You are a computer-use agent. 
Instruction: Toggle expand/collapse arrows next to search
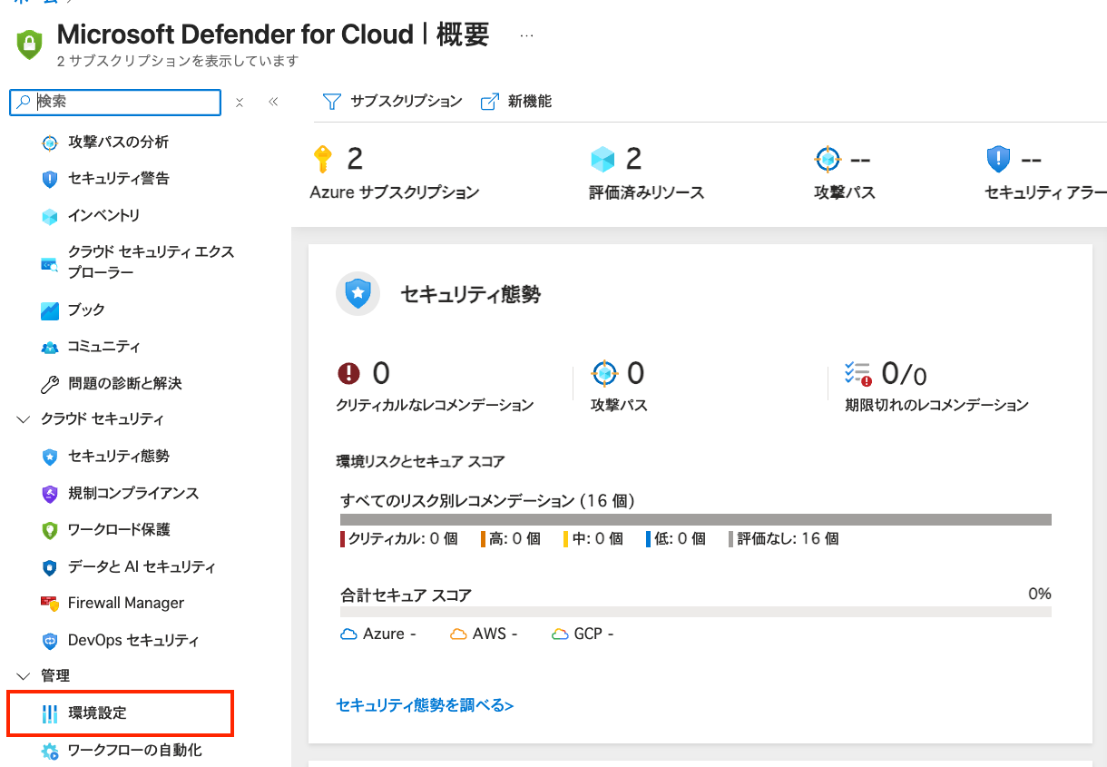click(x=240, y=103)
